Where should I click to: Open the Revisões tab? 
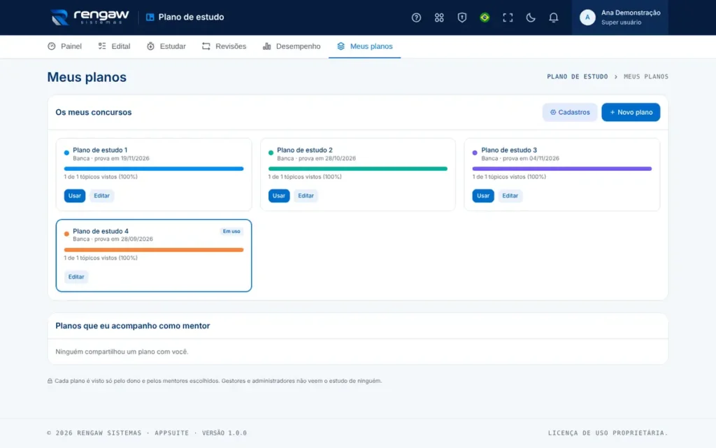tap(224, 46)
